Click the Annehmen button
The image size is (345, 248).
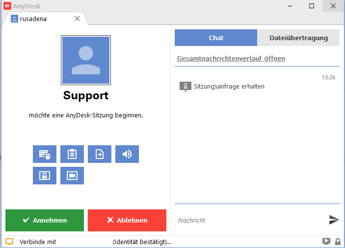(45, 220)
